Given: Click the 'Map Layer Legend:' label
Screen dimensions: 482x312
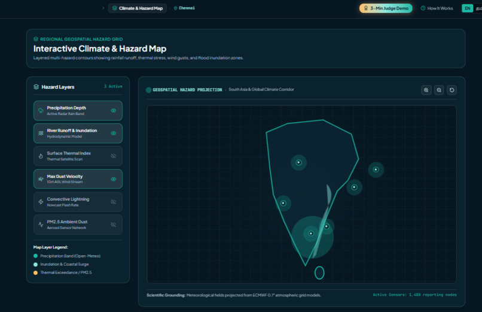Looking at the screenshot, I should click(50, 247).
